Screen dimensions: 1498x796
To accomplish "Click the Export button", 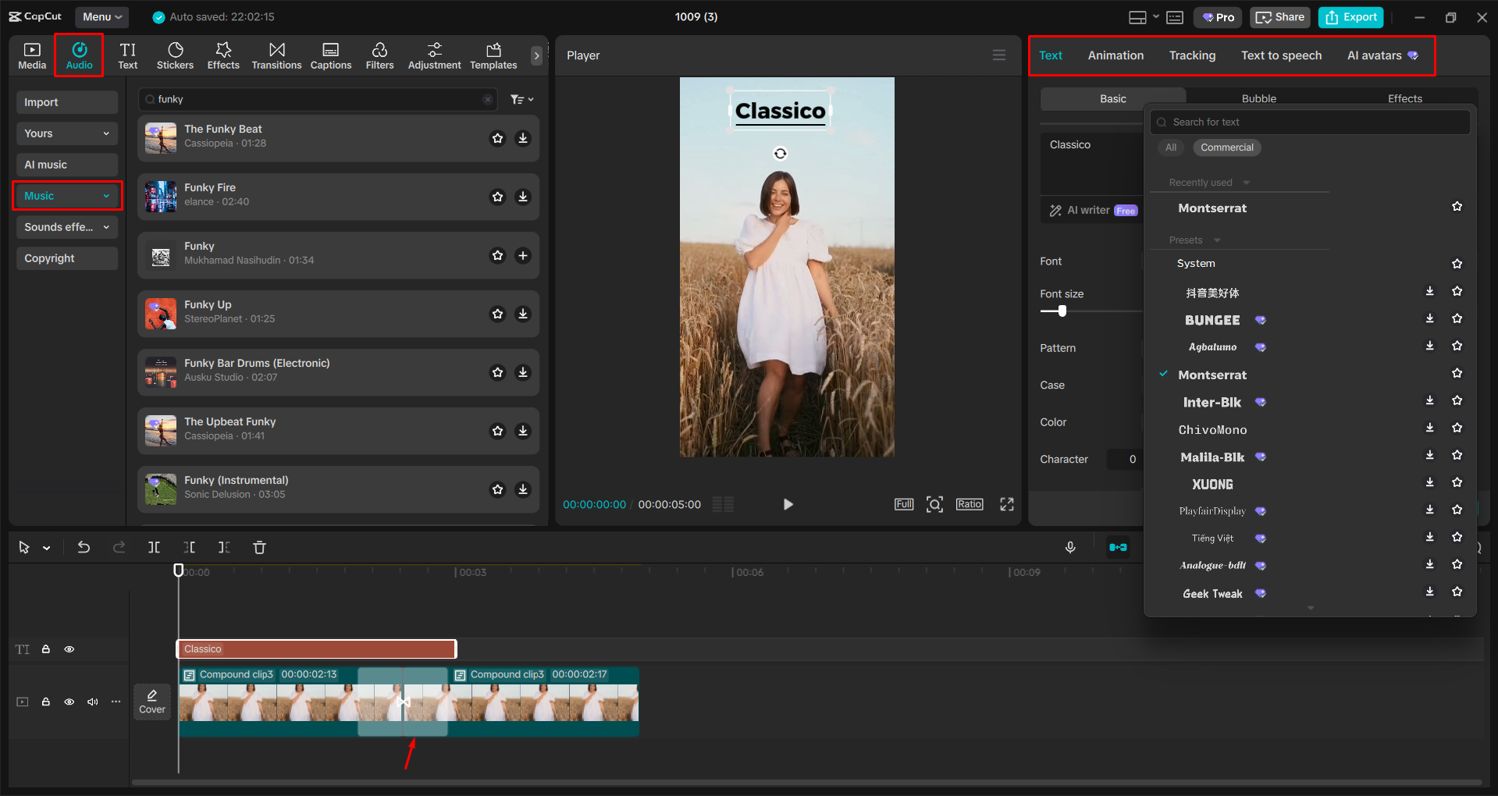I will tap(1350, 16).
